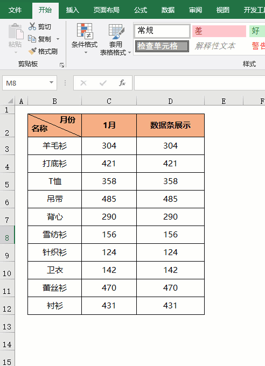265x366 pixels.
Task: Click 304 in the 1月 column
Action: coord(109,146)
